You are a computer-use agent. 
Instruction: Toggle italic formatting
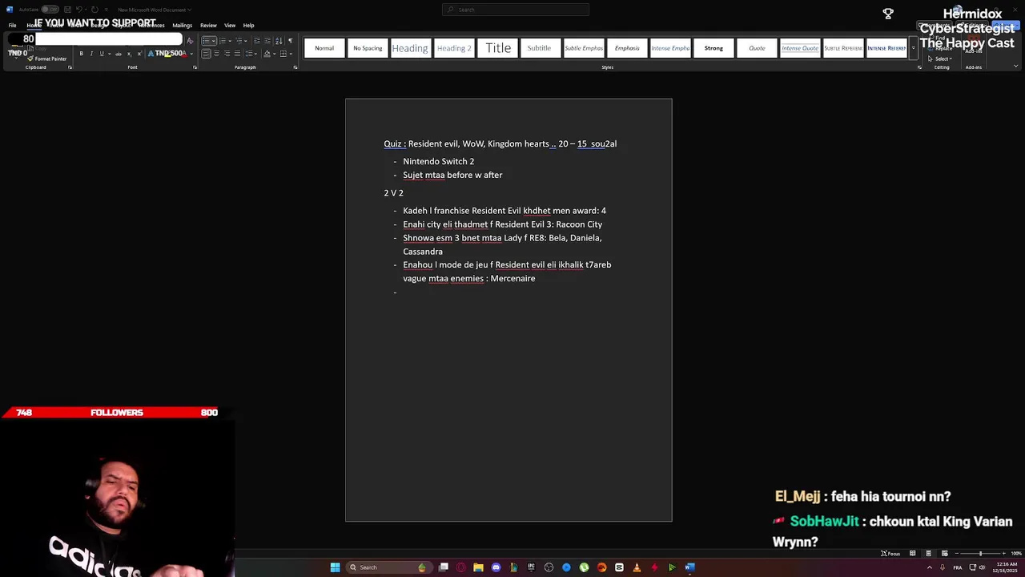tap(91, 54)
